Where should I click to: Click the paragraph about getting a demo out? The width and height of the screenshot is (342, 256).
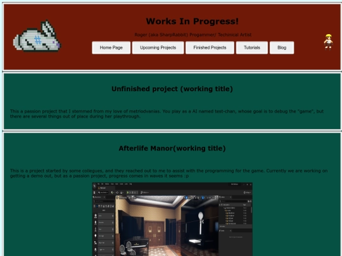[169, 173]
